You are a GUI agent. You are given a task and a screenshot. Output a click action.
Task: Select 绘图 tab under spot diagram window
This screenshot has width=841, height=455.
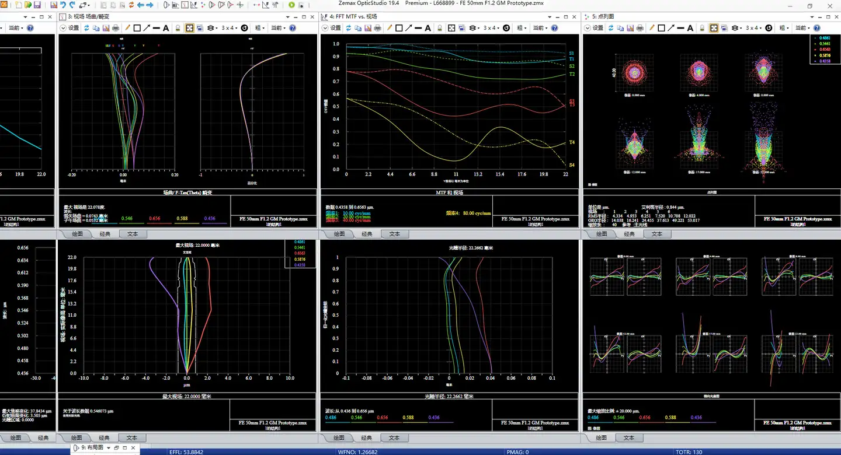click(602, 233)
